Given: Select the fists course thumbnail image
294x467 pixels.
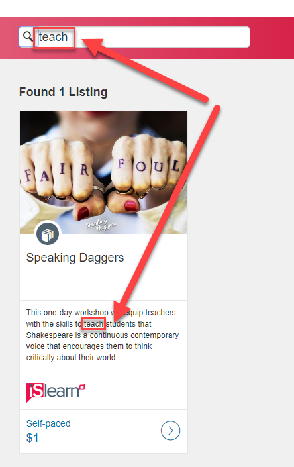Looking at the screenshot, I should pos(103,172).
